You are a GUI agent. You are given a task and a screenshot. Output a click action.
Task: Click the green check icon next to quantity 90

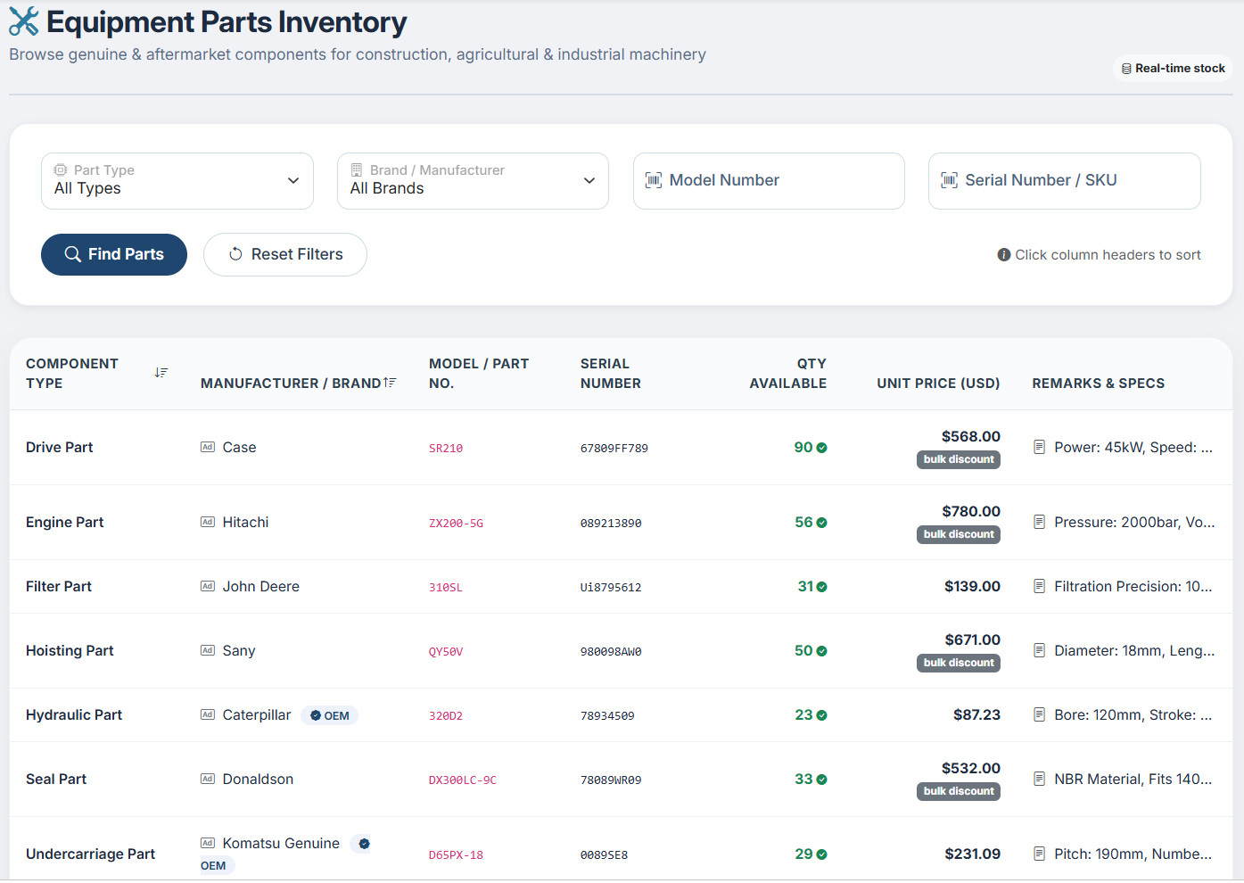click(822, 448)
